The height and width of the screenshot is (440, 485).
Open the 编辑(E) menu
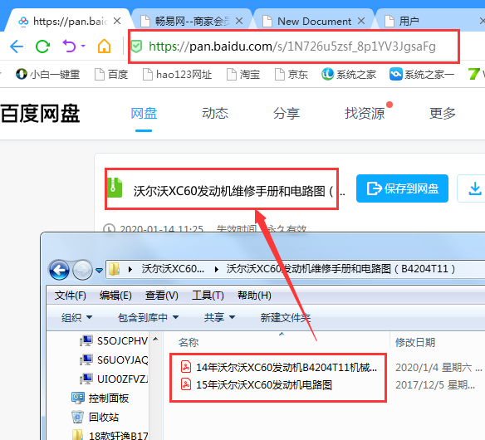coord(115,296)
